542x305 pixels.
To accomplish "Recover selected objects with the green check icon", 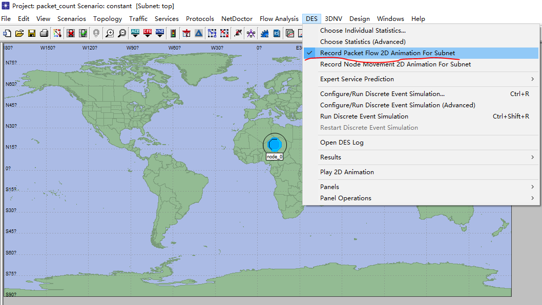I will point(82,33).
